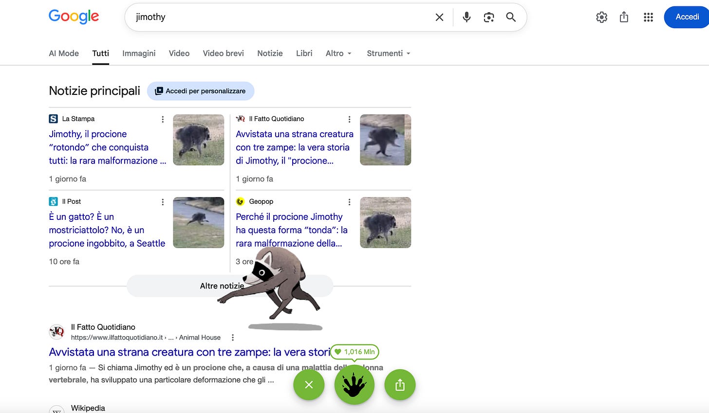Clear the search box with X
The height and width of the screenshot is (413, 709).
pyautogui.click(x=439, y=17)
